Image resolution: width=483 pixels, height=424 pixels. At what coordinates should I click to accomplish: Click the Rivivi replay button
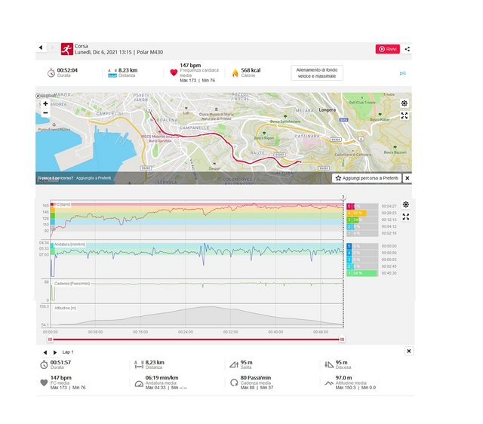[387, 49]
